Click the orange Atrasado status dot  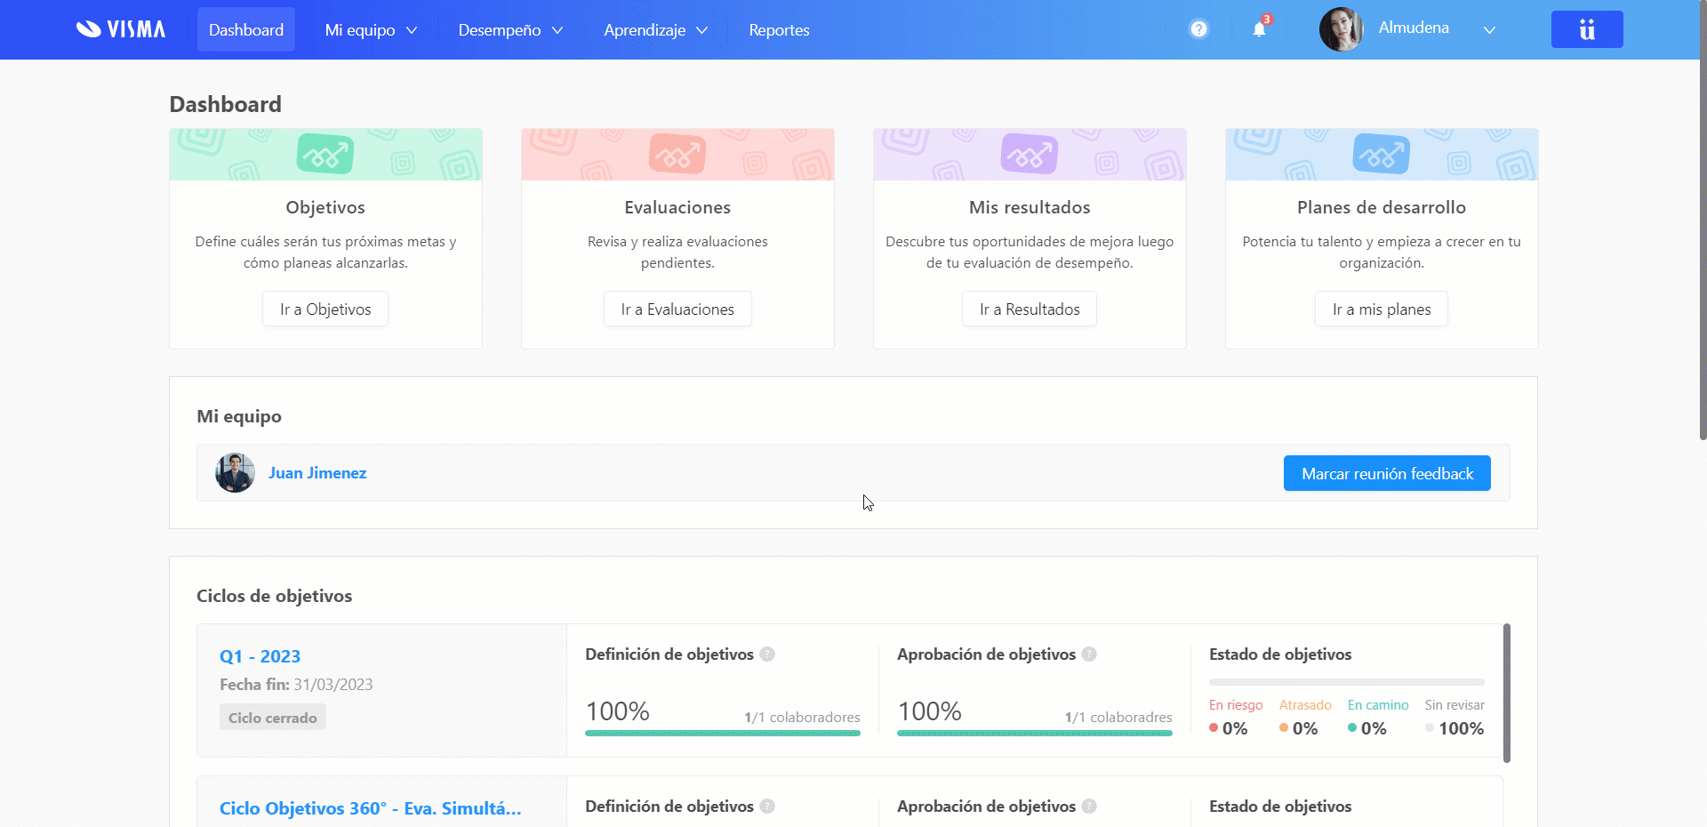pyautogui.click(x=1284, y=728)
